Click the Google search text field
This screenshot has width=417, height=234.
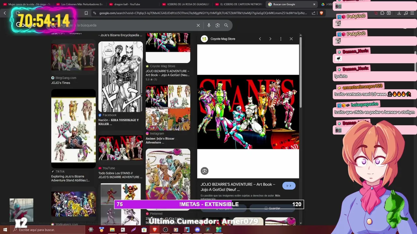coord(124,25)
